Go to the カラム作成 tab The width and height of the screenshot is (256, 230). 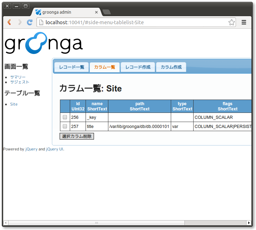[171, 67]
